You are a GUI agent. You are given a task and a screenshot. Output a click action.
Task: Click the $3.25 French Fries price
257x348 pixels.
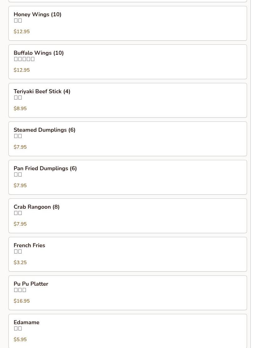20,262
